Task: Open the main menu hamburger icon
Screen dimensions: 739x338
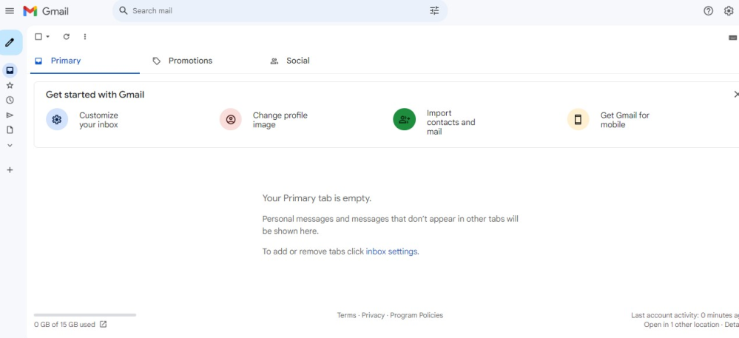Action: click(x=10, y=11)
